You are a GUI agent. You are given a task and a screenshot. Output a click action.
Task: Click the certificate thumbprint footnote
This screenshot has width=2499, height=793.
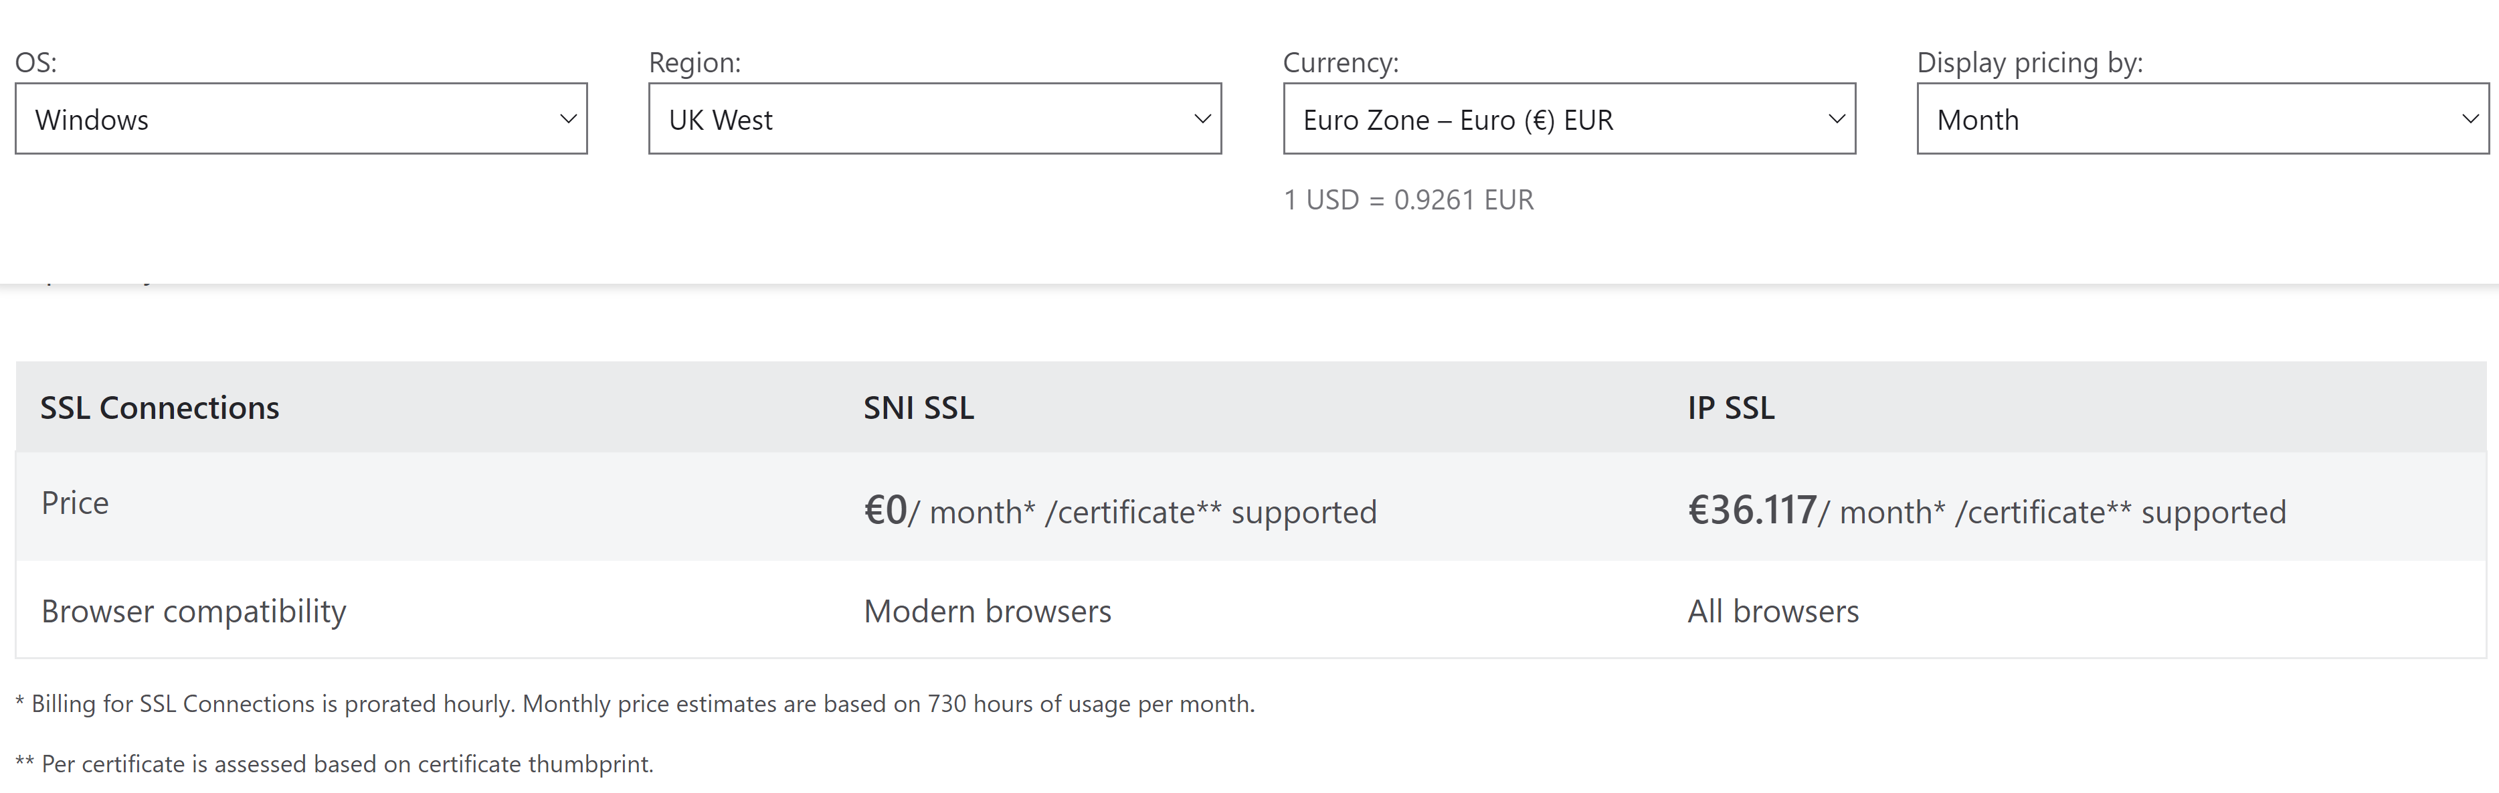click(335, 764)
